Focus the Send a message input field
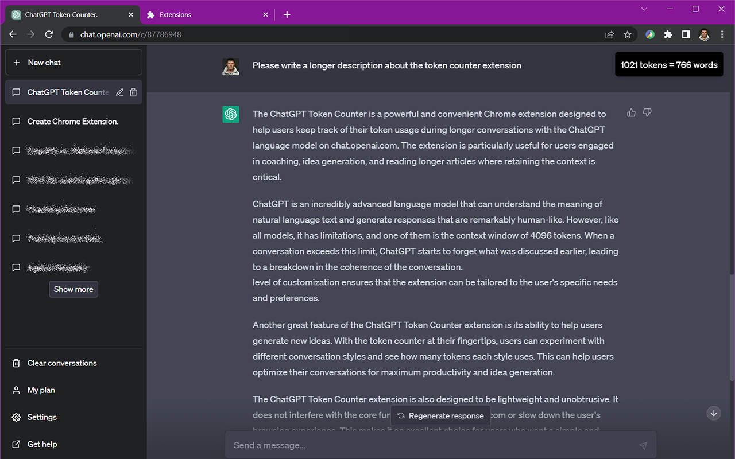Screen dimensions: 735x459 coord(431,445)
